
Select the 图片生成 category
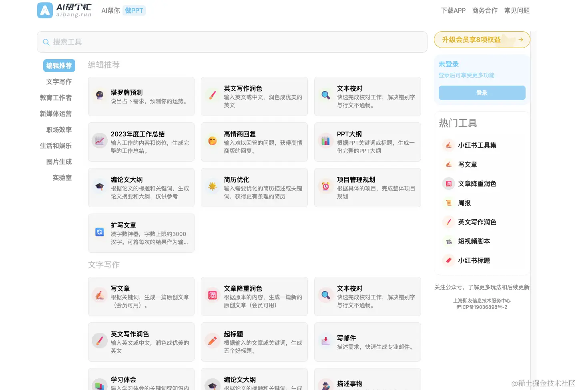coord(59,162)
